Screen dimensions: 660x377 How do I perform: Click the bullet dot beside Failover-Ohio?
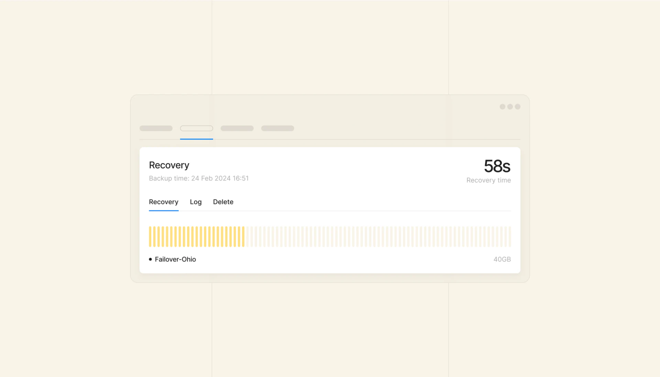(x=150, y=259)
